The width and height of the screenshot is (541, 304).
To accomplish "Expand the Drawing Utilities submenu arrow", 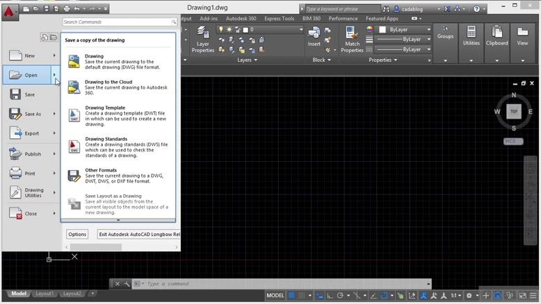I will [x=54, y=192].
